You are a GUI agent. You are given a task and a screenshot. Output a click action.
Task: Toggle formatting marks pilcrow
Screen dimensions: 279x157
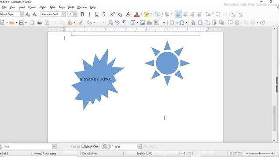[124, 23]
